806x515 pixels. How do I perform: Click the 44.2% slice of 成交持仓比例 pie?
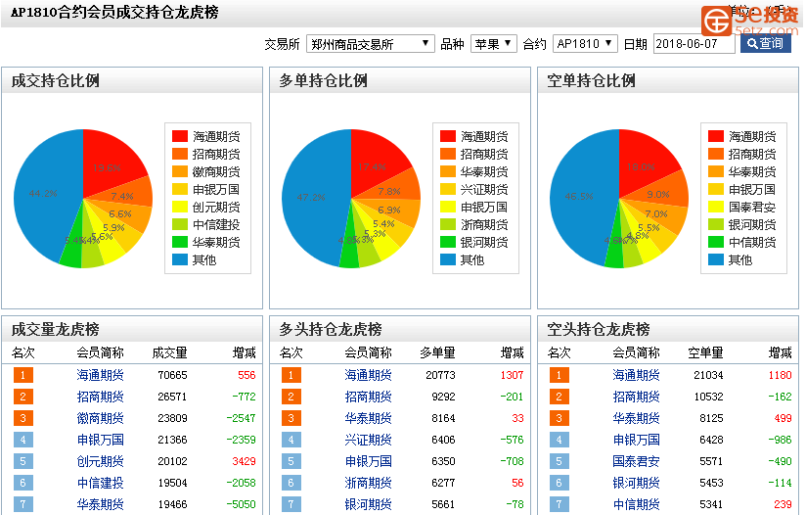43,194
